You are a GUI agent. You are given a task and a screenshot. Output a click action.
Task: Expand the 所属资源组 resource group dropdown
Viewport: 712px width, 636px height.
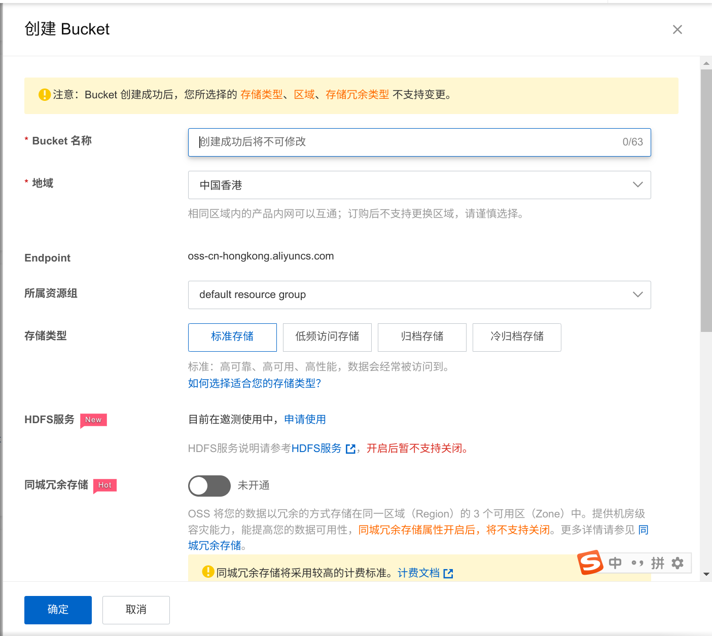pyautogui.click(x=419, y=295)
